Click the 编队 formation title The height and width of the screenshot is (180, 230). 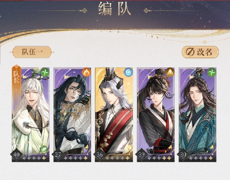(x=115, y=9)
